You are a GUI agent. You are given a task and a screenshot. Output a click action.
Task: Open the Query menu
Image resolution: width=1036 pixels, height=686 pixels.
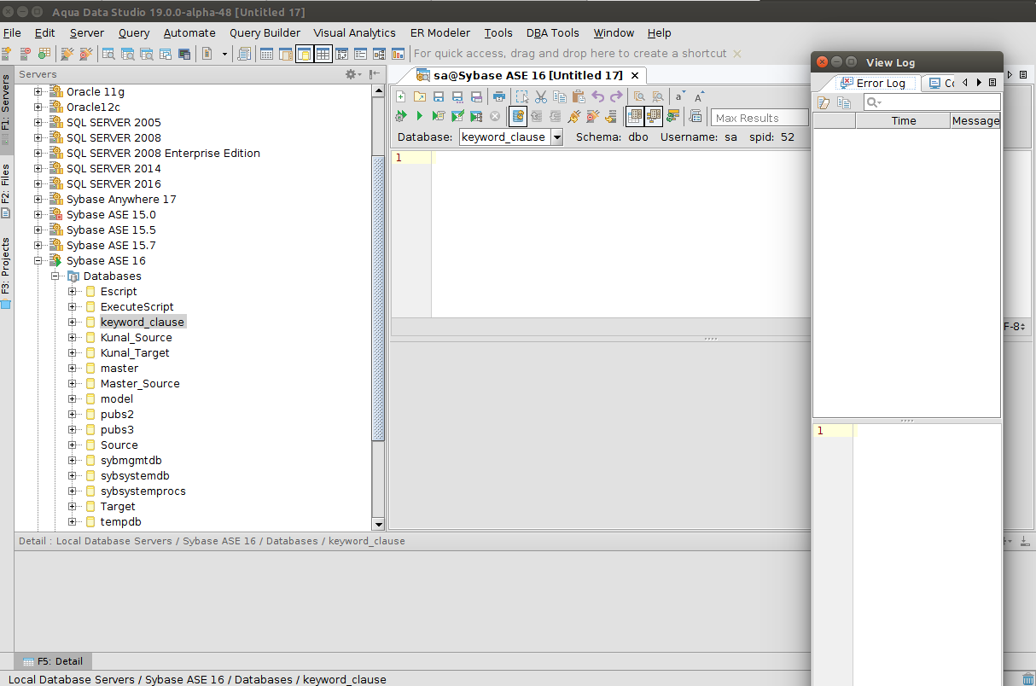click(134, 32)
